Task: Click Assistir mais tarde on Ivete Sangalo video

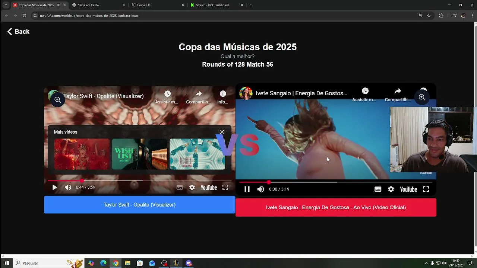Action: tap(364, 95)
